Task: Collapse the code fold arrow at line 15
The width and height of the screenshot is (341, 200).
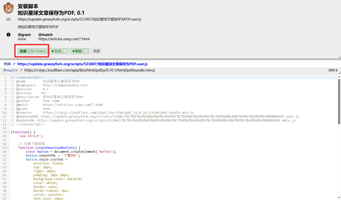Action: pos(8,132)
